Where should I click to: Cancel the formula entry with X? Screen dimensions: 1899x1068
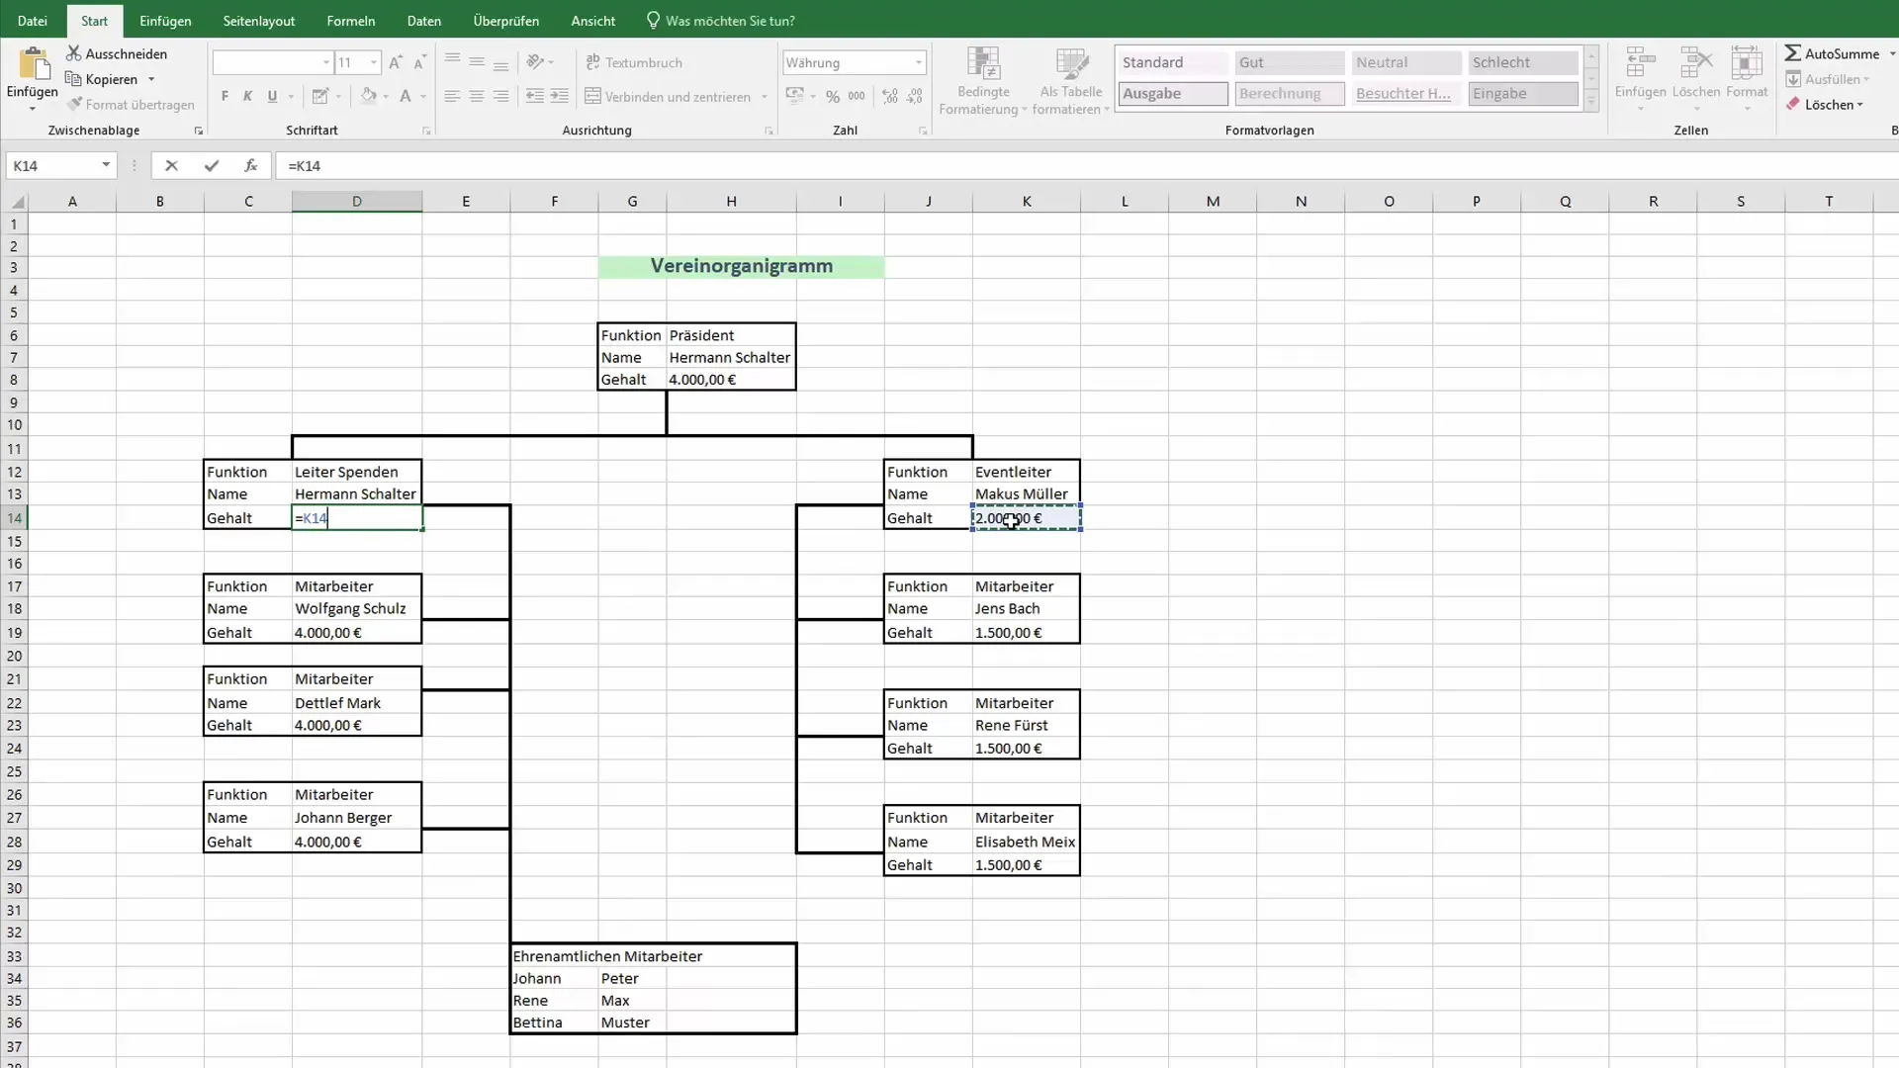(171, 165)
